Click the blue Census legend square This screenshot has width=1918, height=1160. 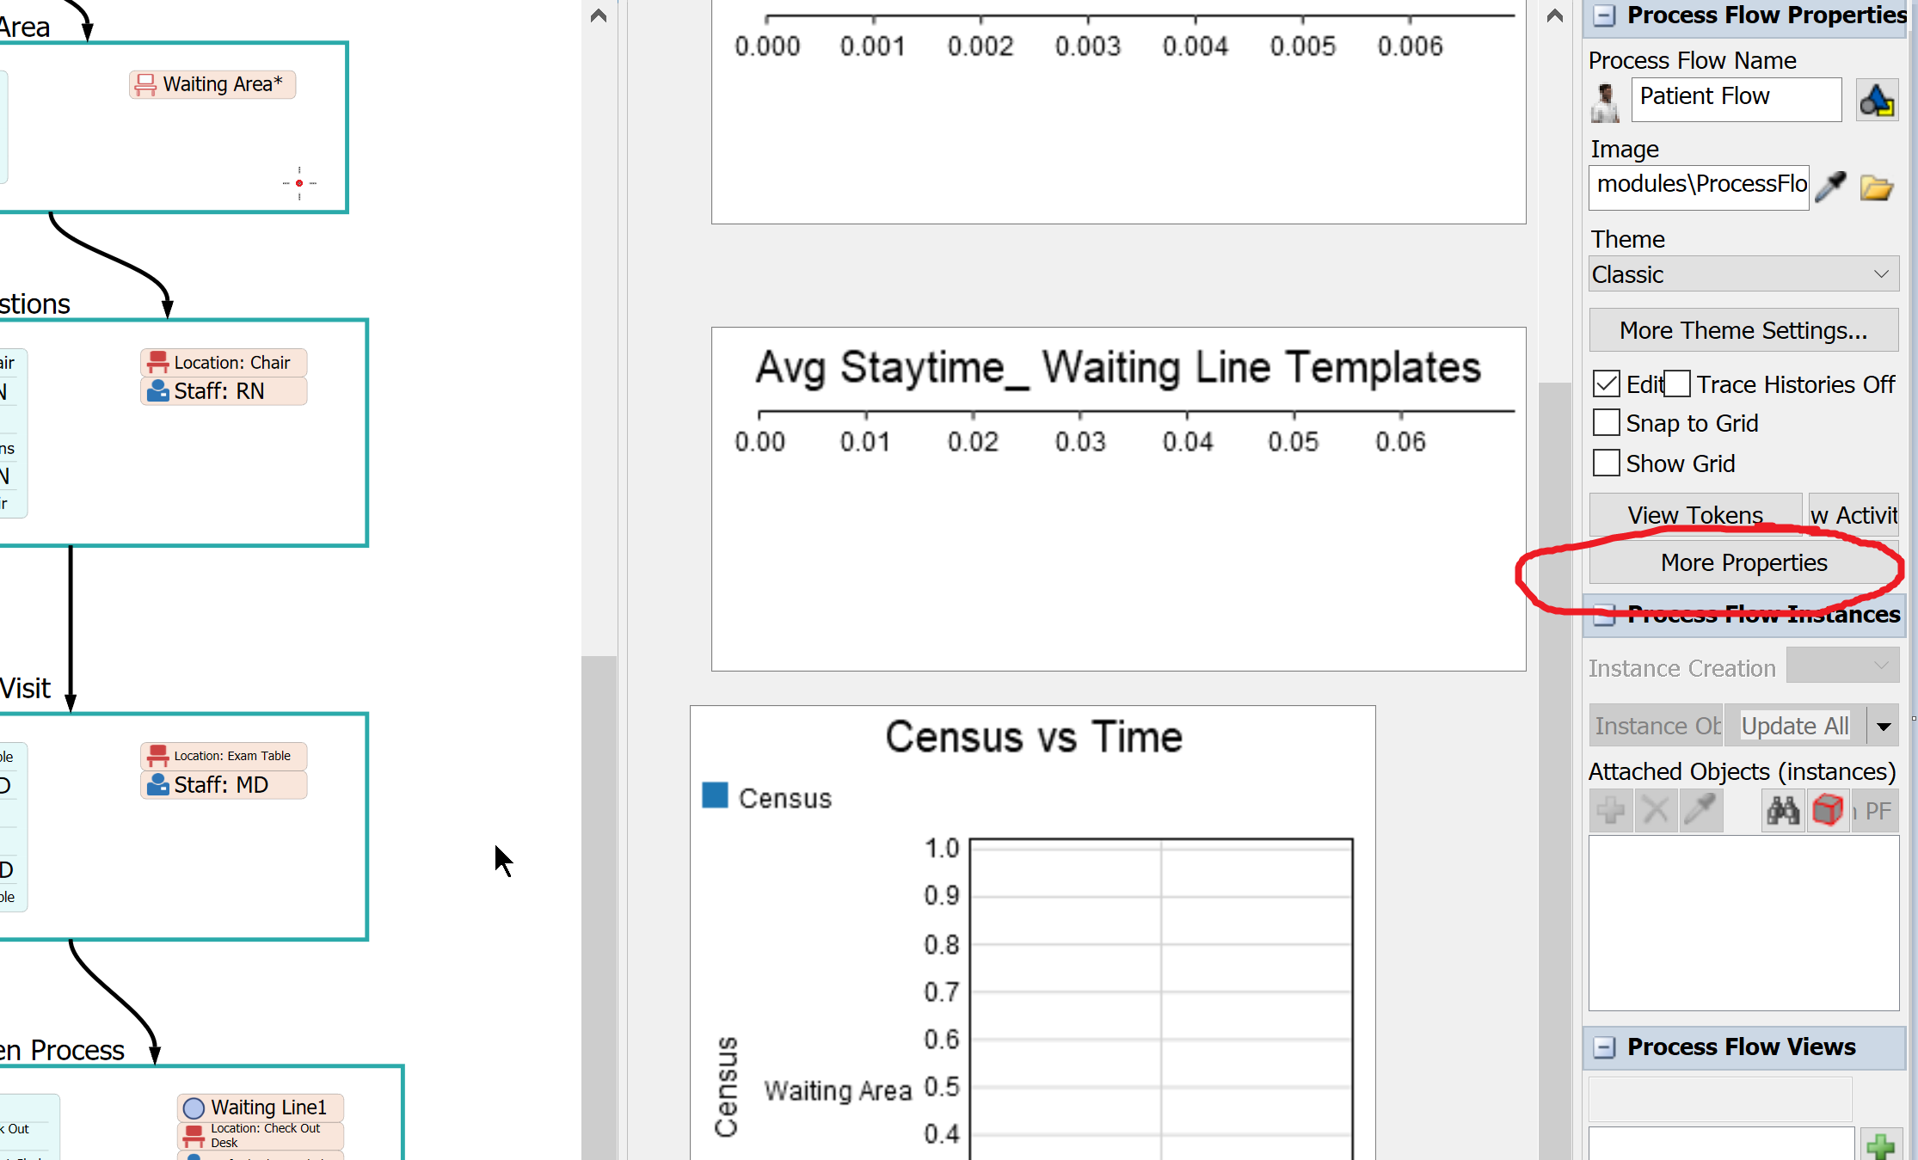pos(715,795)
